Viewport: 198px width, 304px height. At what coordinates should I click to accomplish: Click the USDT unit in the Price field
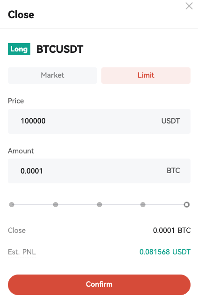(170, 121)
